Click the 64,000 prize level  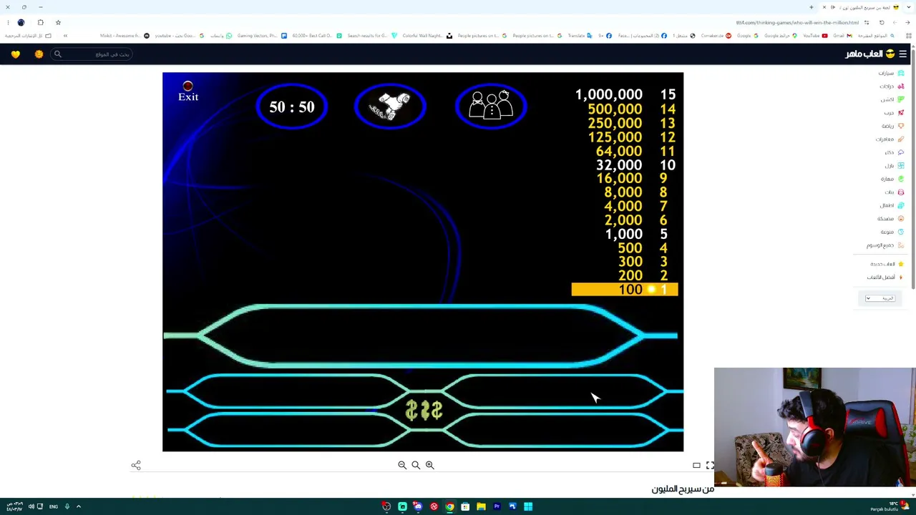635,151
